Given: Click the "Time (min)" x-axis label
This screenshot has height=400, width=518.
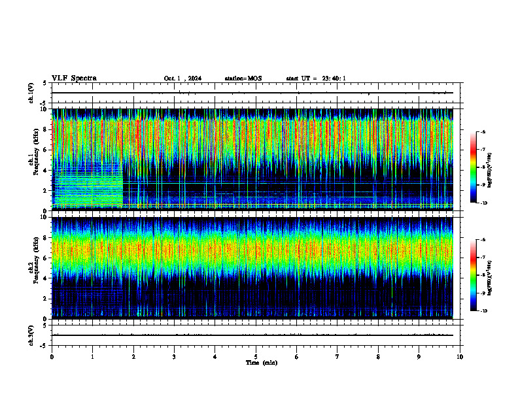Looking at the screenshot, I should (262, 363).
